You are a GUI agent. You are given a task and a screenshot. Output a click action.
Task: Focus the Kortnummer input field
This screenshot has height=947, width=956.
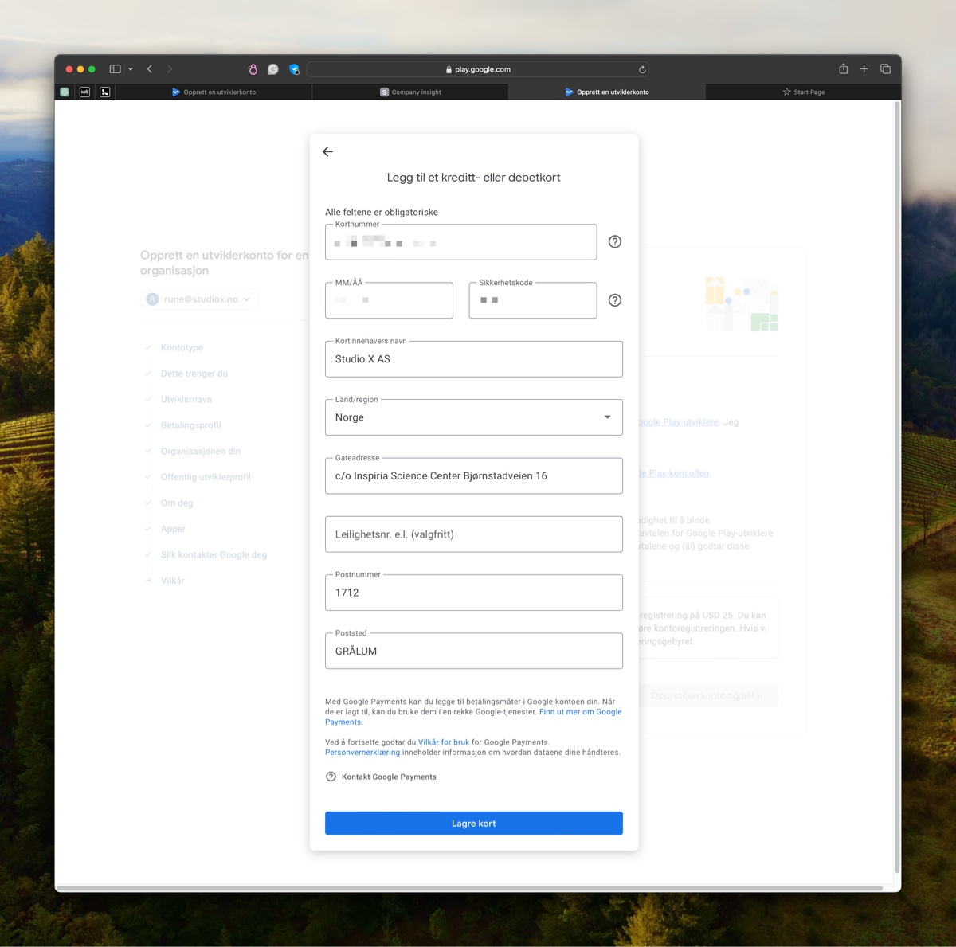pyautogui.click(x=460, y=242)
